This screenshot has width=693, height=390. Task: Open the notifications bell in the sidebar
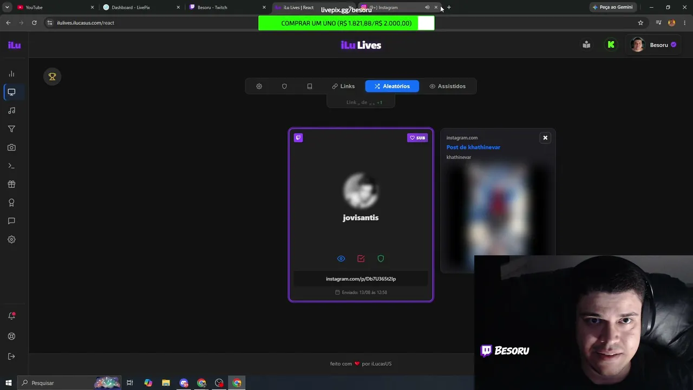[11, 316]
